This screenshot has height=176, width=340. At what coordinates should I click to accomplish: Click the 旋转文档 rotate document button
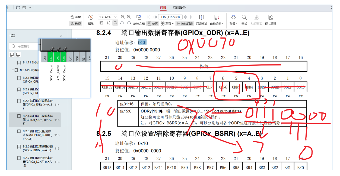139,20
